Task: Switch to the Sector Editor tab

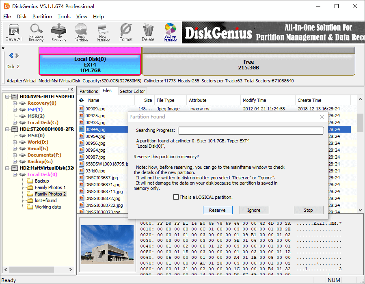Action: pos(132,91)
